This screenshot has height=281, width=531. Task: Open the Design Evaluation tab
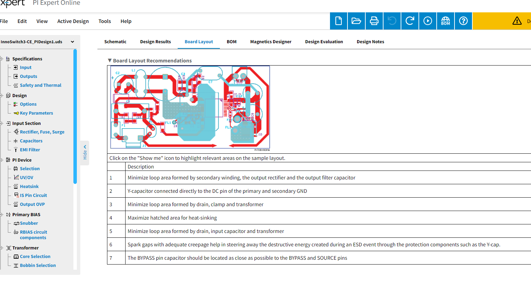pos(324,42)
